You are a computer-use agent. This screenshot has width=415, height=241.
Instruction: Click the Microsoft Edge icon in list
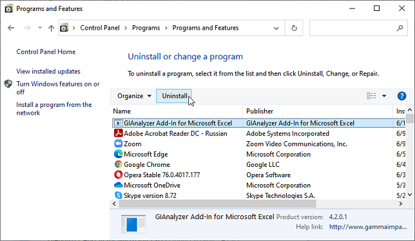pyautogui.click(x=119, y=154)
